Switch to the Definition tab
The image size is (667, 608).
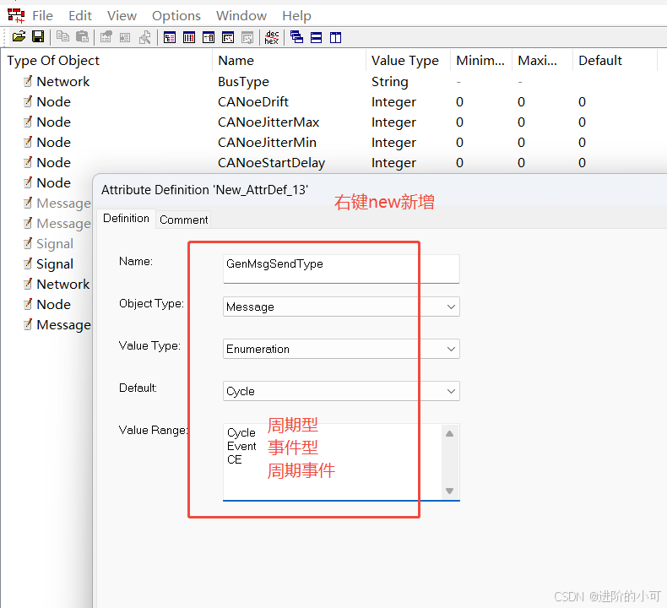(x=126, y=218)
